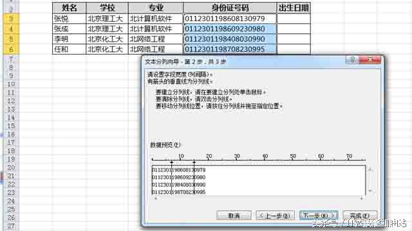
Task: Select row header 20
Action: (11, 167)
